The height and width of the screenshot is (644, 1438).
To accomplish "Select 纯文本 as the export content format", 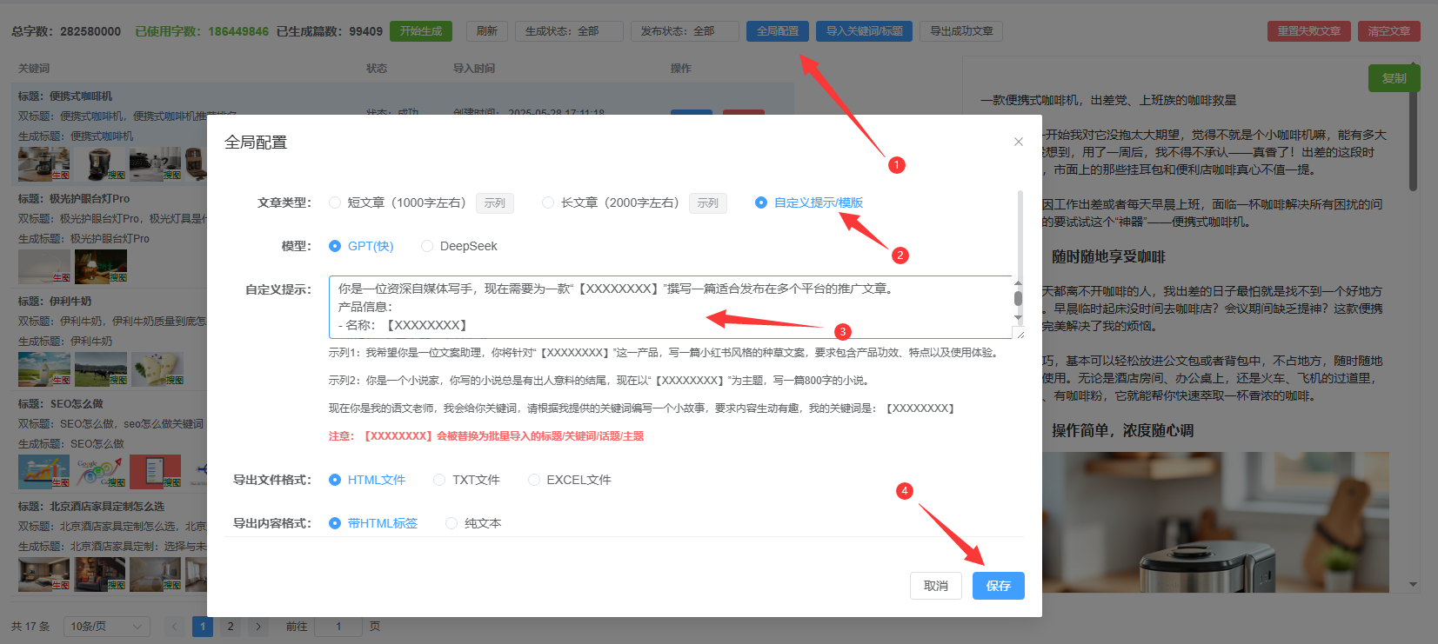I will point(473,523).
